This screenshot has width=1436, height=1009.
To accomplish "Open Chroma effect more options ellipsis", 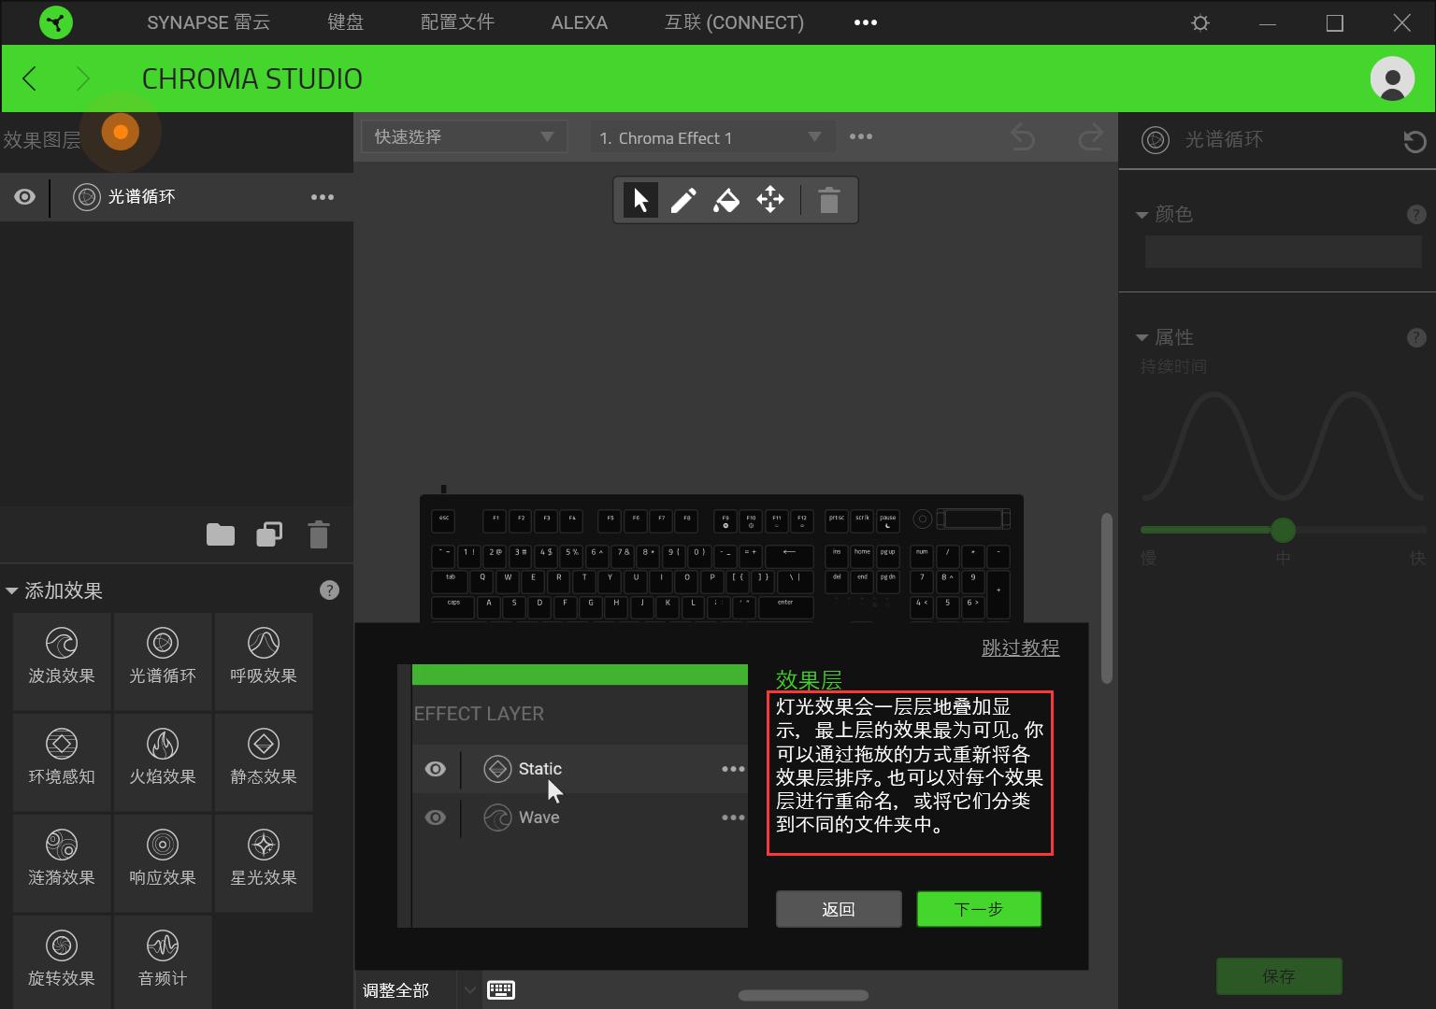I will pyautogui.click(x=861, y=136).
